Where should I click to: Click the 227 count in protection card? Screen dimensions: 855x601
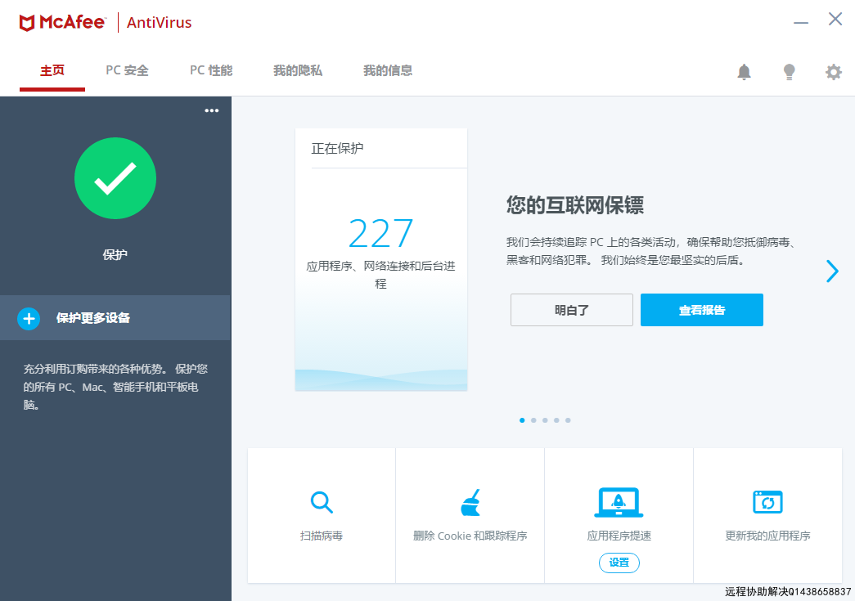point(380,233)
